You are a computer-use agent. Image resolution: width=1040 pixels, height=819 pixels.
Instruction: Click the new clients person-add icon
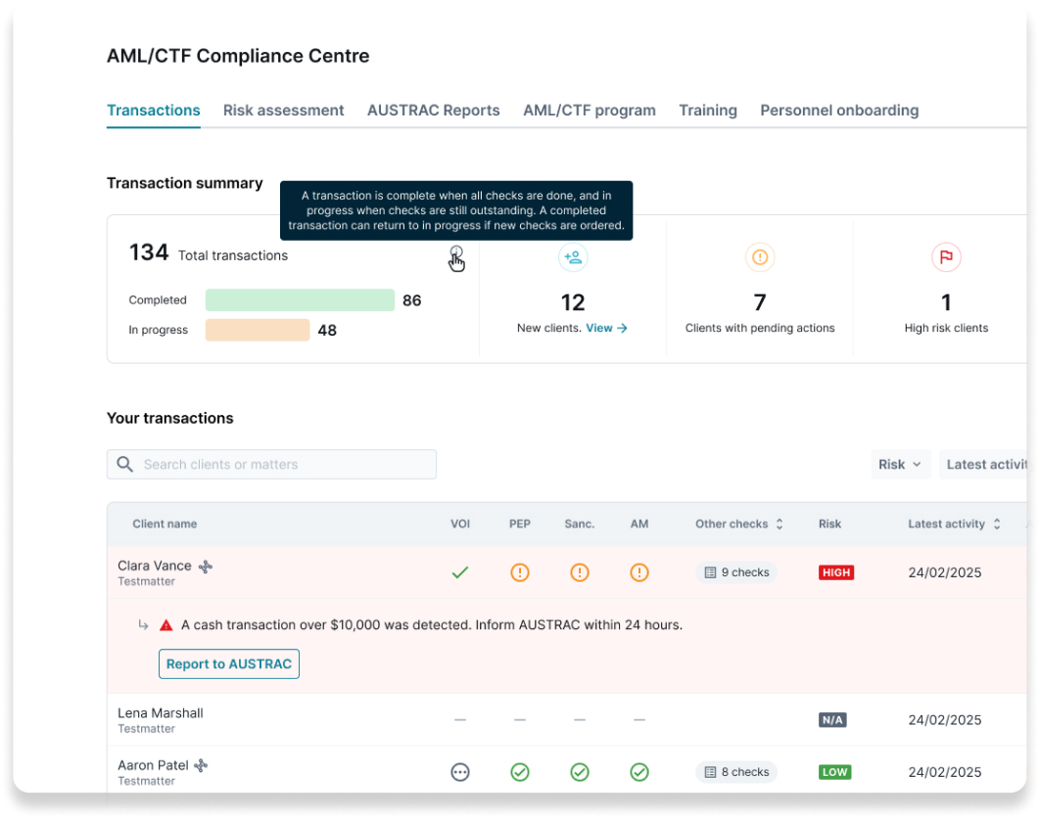click(573, 257)
